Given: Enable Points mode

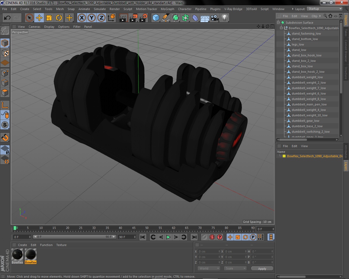Looking at the screenshot, I should coord(5,73).
